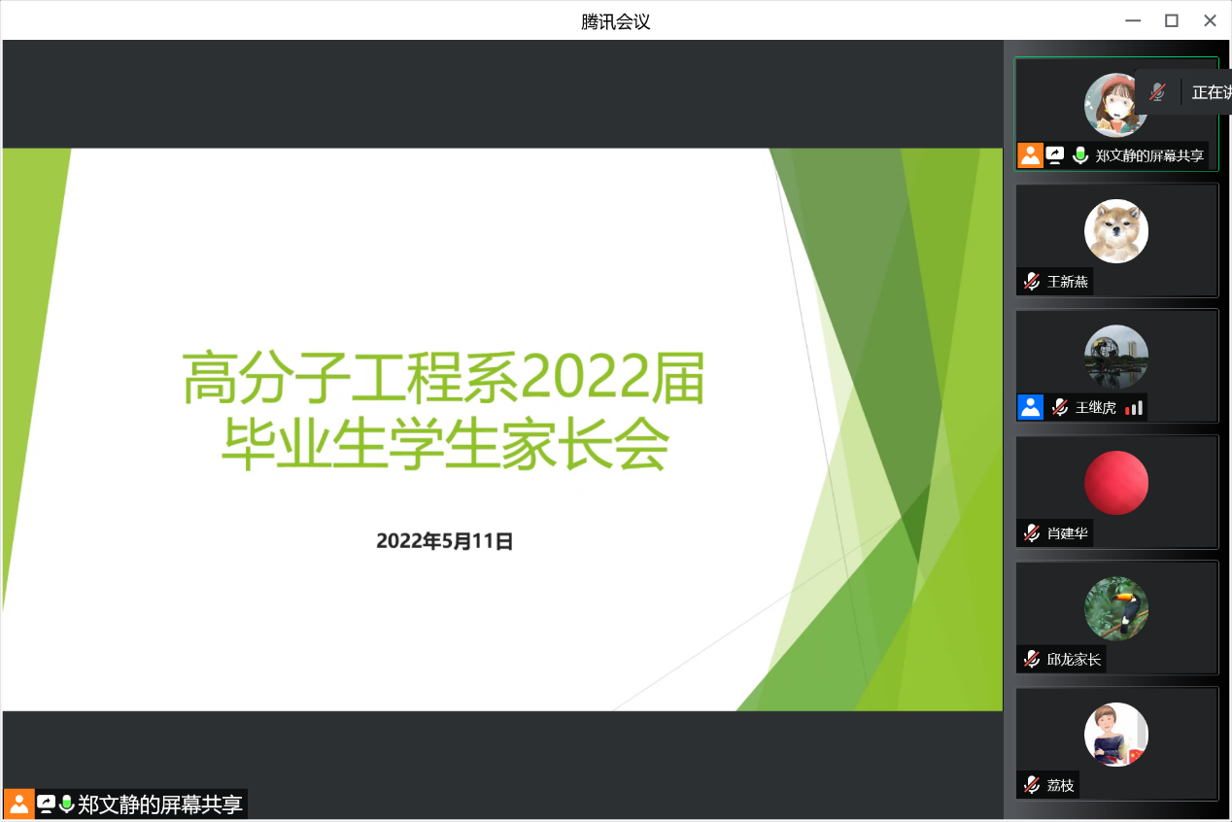Maximize the 腾讯会议 window
Viewport: 1232px width, 822px height.
pyautogui.click(x=1172, y=20)
